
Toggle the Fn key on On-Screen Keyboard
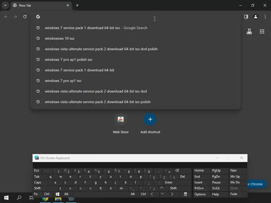(37, 194)
